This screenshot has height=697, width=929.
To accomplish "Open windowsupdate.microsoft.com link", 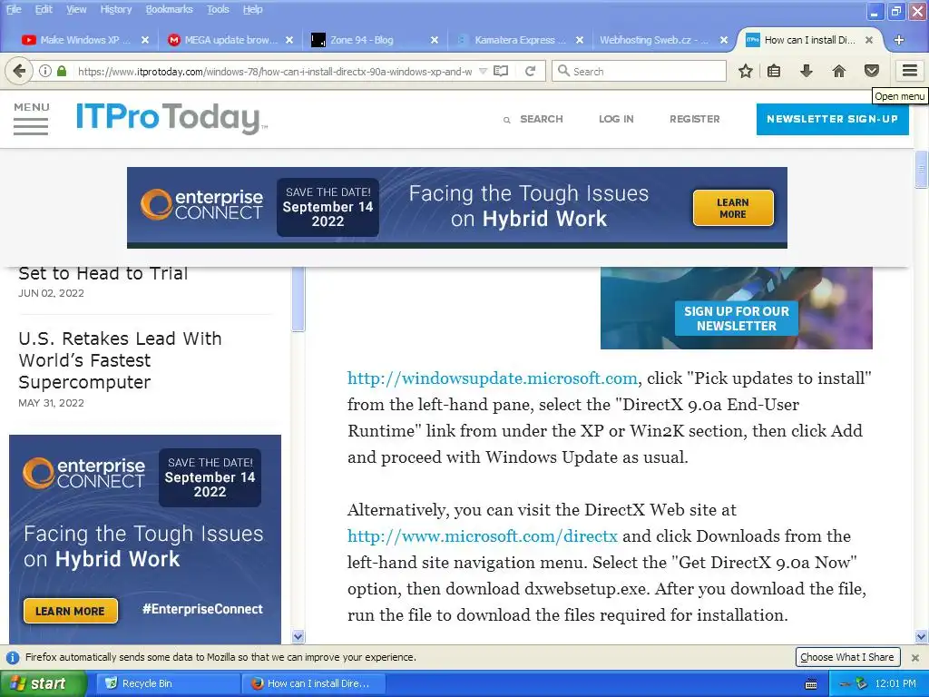I will click(492, 378).
